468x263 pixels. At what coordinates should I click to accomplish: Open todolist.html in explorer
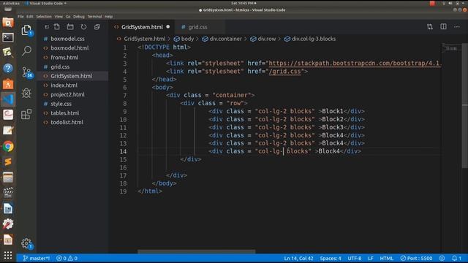pyautogui.click(x=72, y=122)
